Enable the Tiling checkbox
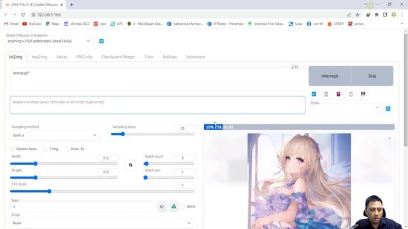Screen dimensions: 408x229 pyautogui.click(x=45, y=149)
